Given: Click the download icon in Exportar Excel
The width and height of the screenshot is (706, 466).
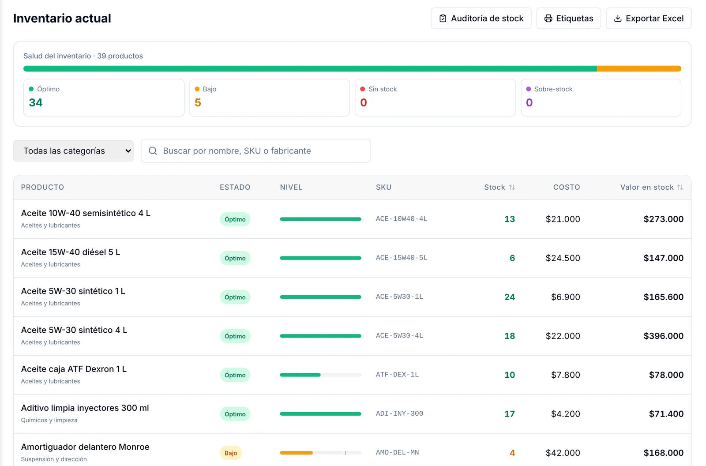Looking at the screenshot, I should point(618,19).
